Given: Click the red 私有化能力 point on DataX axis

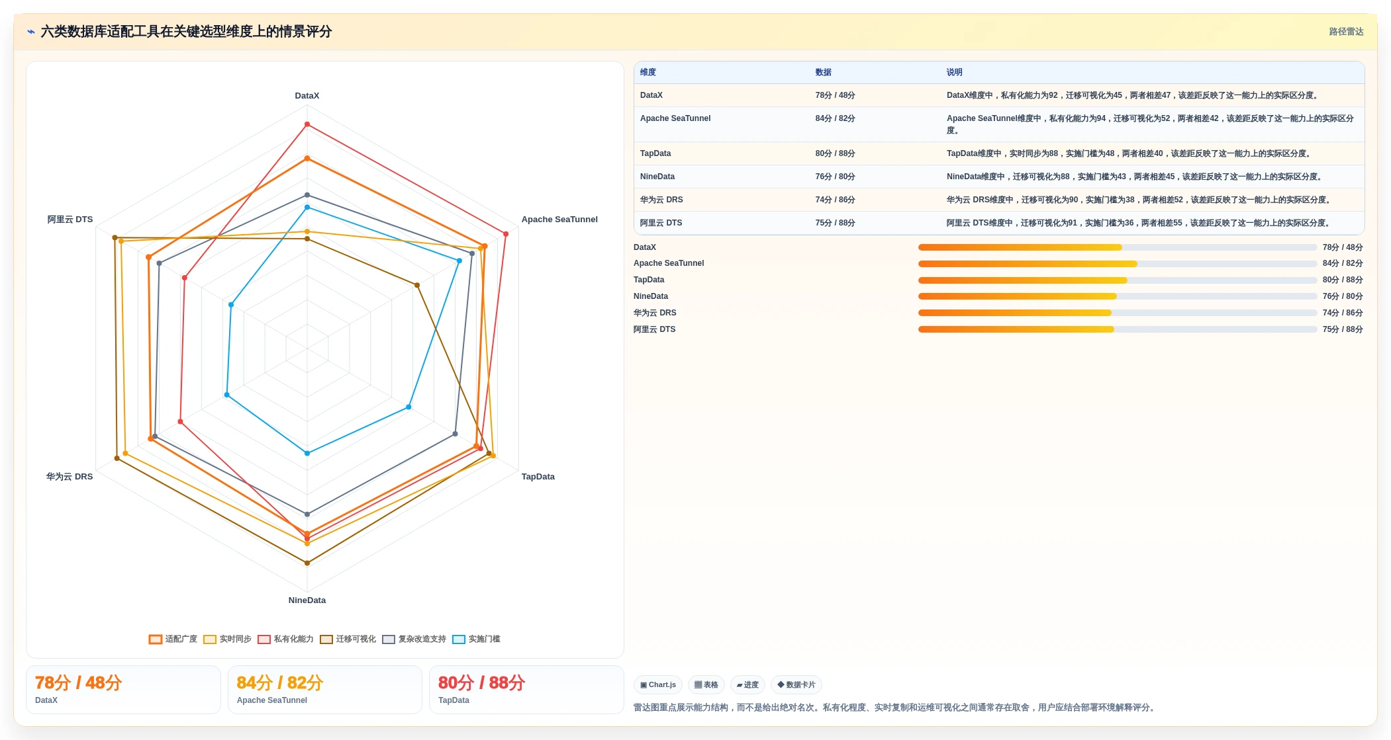Looking at the screenshot, I should [x=307, y=124].
